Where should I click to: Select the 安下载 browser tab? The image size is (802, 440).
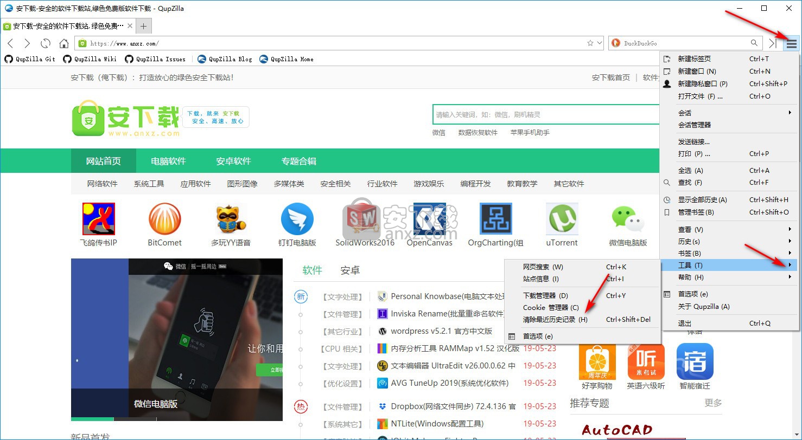67,26
